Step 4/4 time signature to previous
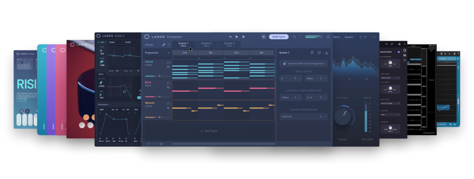Image resolution: width=474 pixels, height=179 pixels. [x=321, y=98]
